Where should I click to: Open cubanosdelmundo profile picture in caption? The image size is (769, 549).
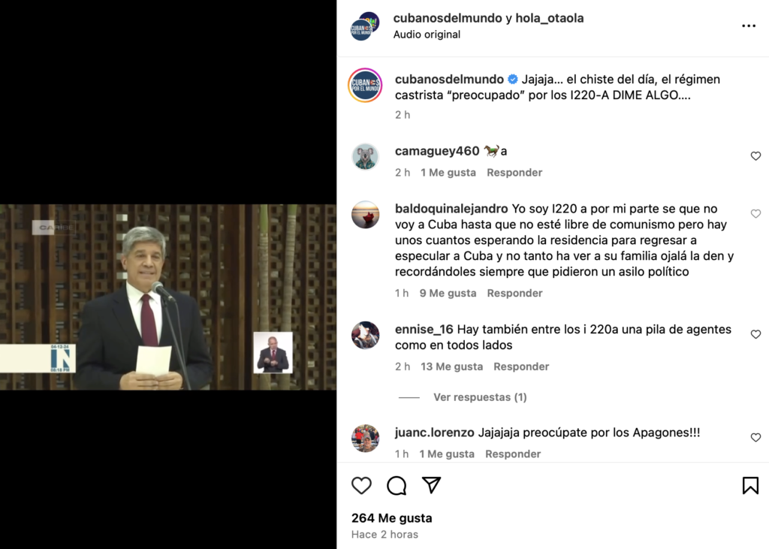(366, 86)
